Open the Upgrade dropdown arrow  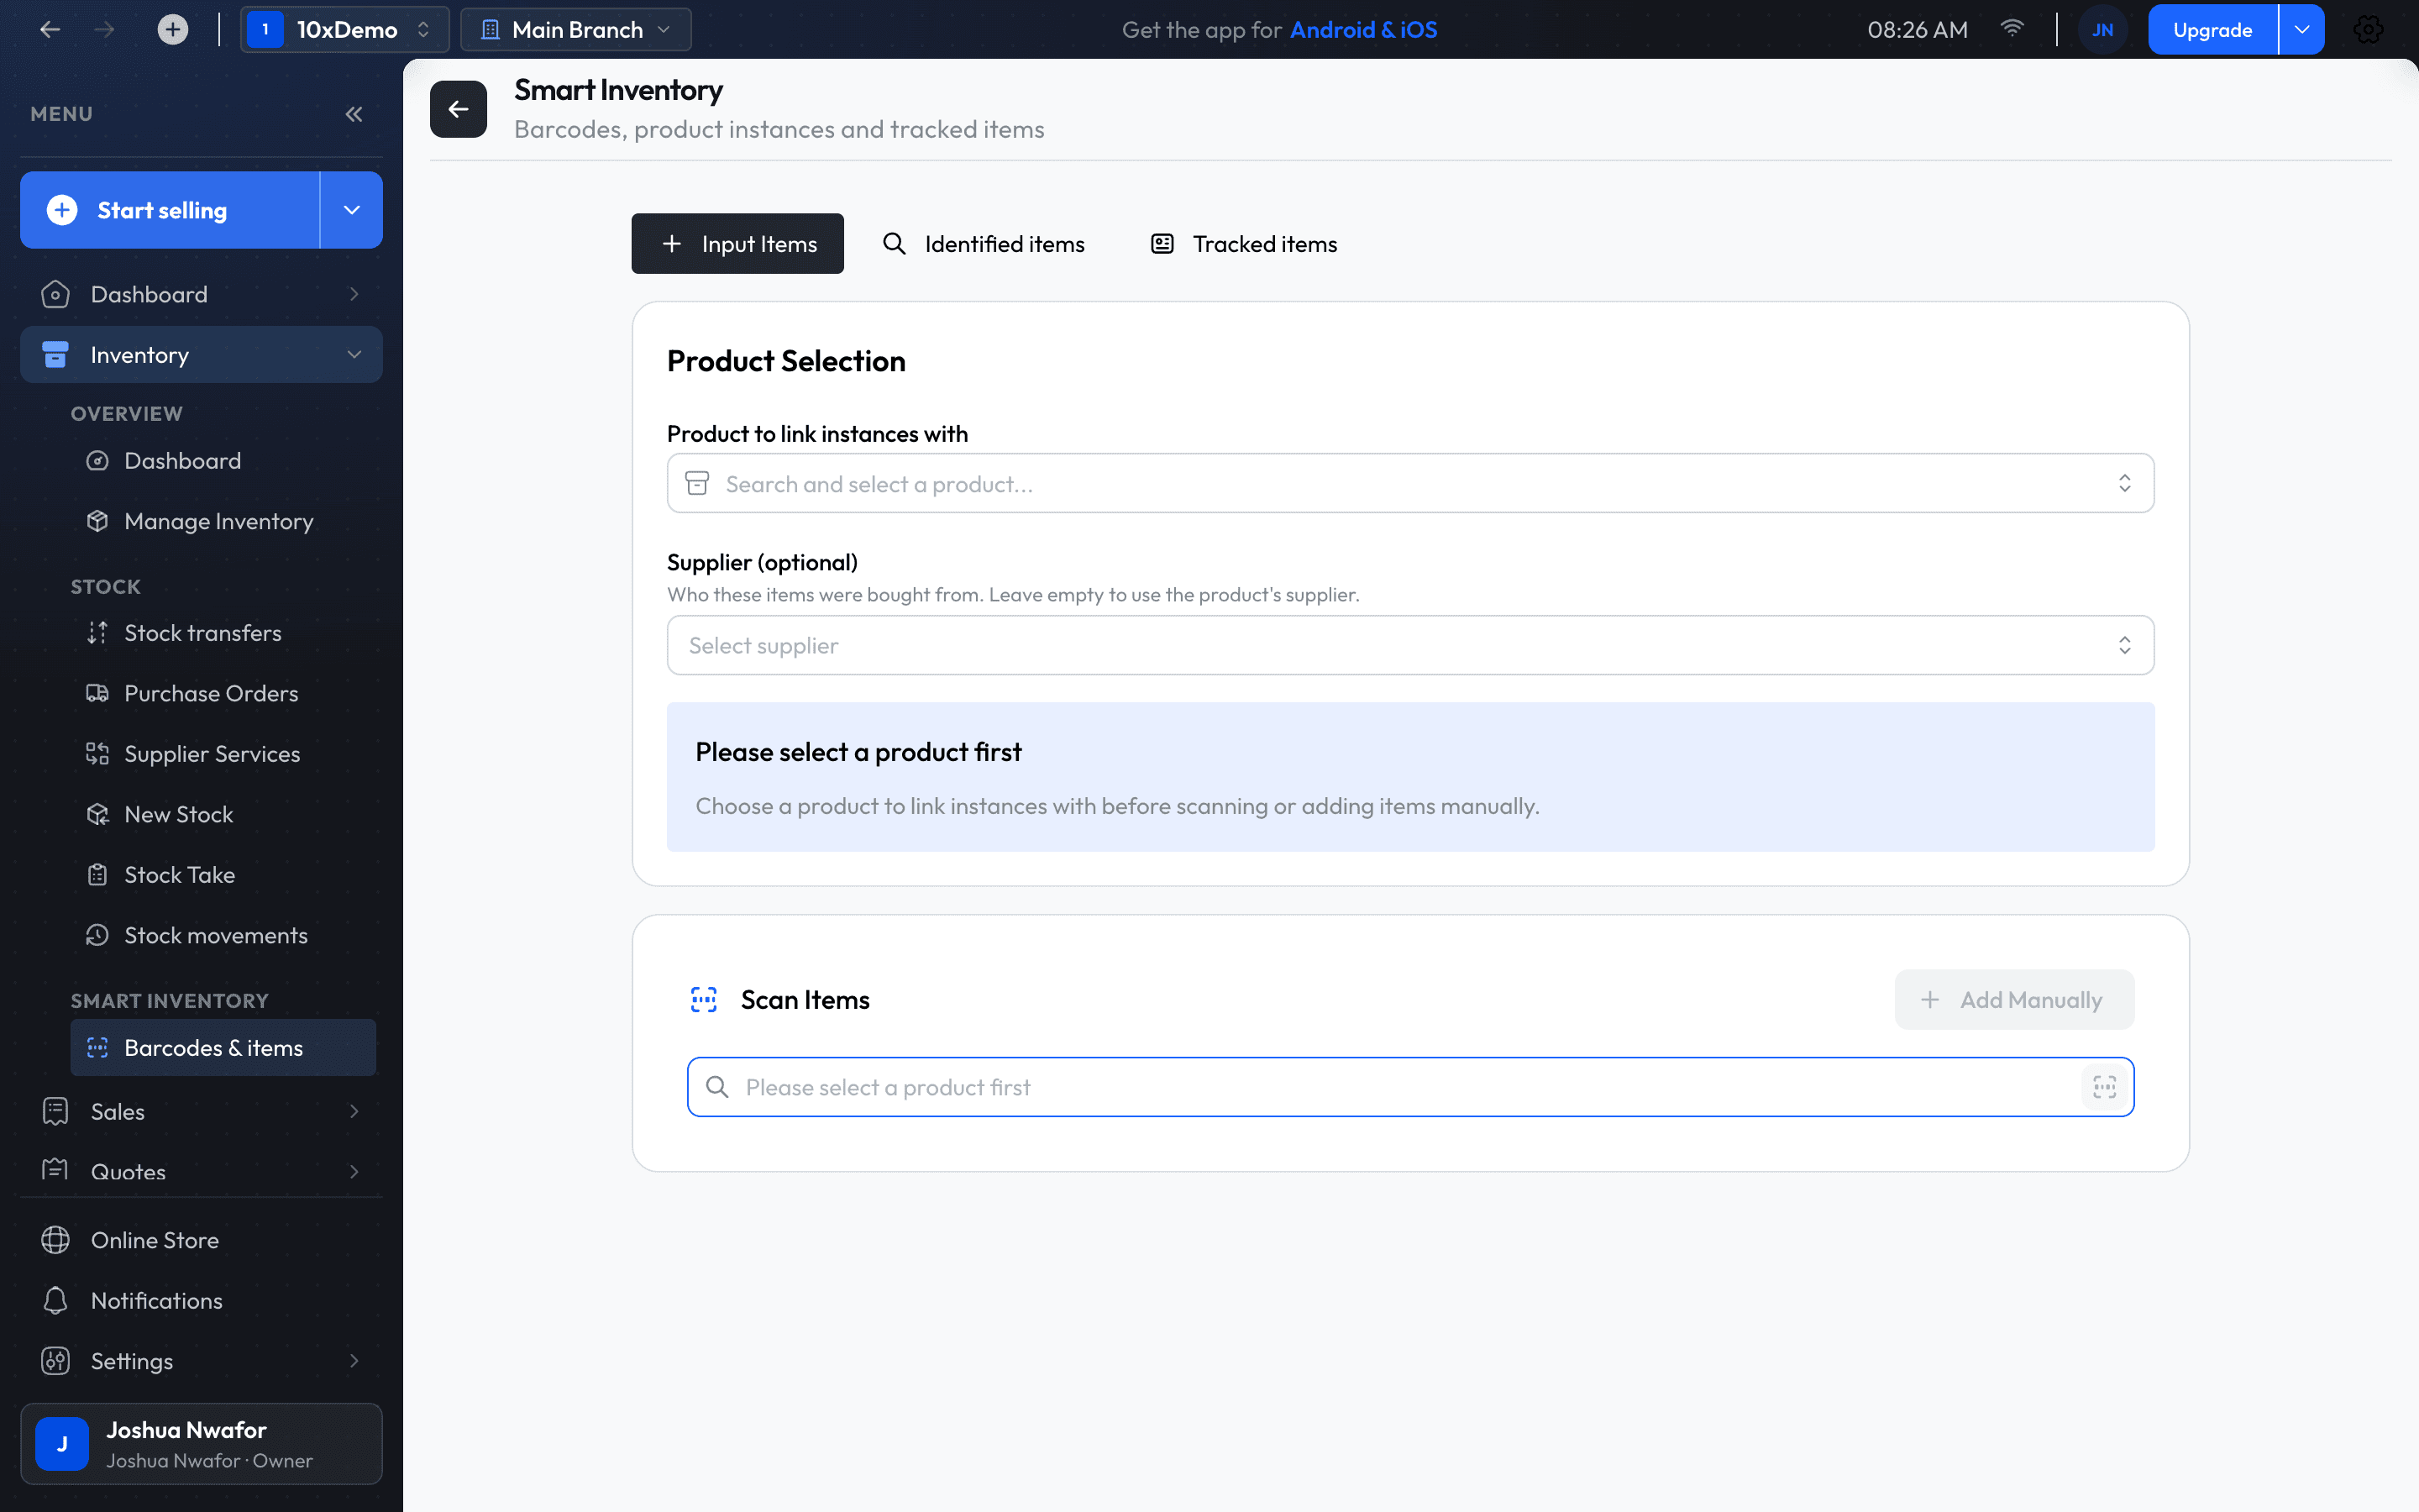pos(2302,29)
